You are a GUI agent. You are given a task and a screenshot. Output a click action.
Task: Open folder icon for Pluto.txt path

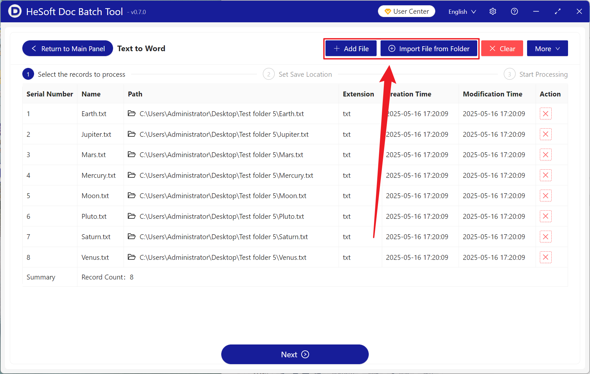[x=132, y=216]
